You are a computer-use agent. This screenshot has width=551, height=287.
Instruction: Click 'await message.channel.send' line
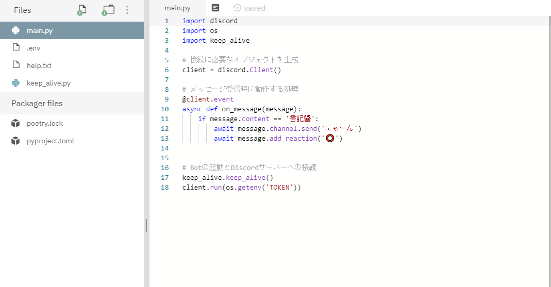click(288, 129)
